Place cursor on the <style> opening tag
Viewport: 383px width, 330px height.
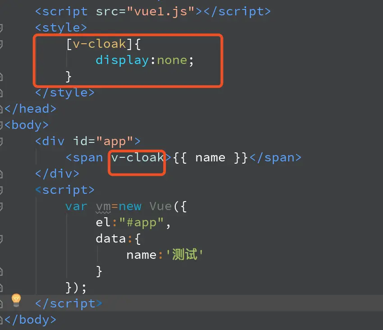(x=61, y=27)
